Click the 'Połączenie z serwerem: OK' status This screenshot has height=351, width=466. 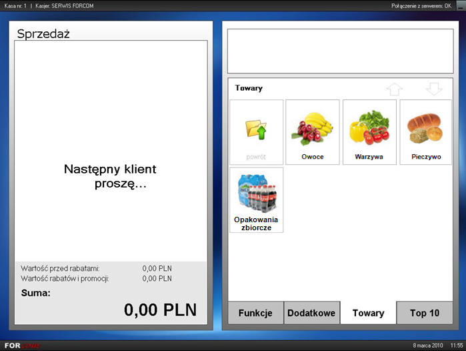(421, 6)
